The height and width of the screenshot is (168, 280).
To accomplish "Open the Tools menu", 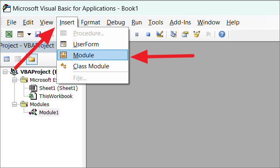I will pyautogui.click(x=156, y=22).
